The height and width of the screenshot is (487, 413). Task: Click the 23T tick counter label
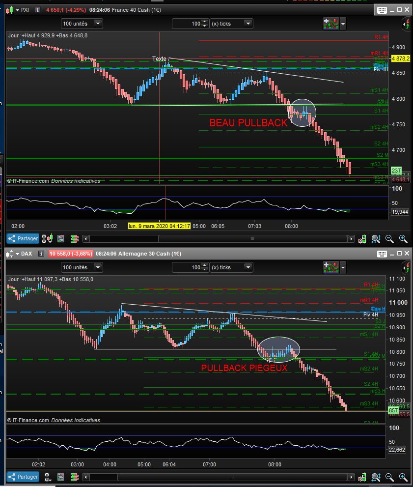point(396,171)
